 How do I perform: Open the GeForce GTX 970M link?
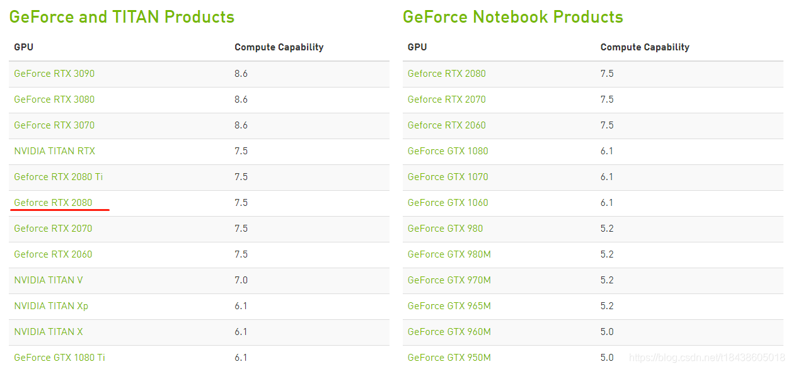click(x=449, y=280)
